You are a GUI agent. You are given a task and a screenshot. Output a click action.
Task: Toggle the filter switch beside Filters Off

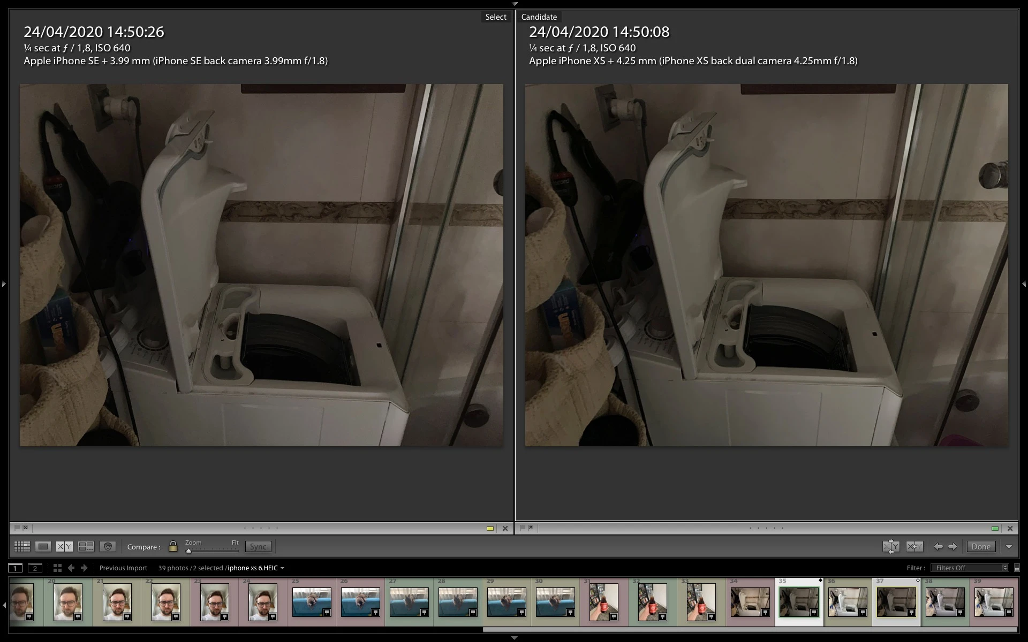point(1017,568)
